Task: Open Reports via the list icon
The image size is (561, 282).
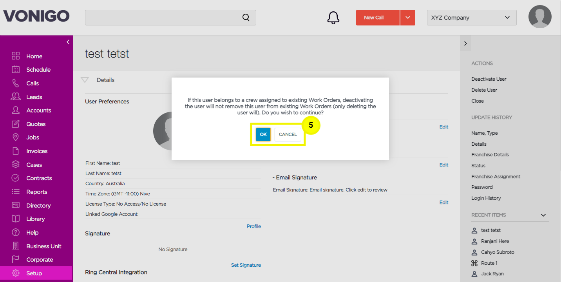Action: coord(16,192)
